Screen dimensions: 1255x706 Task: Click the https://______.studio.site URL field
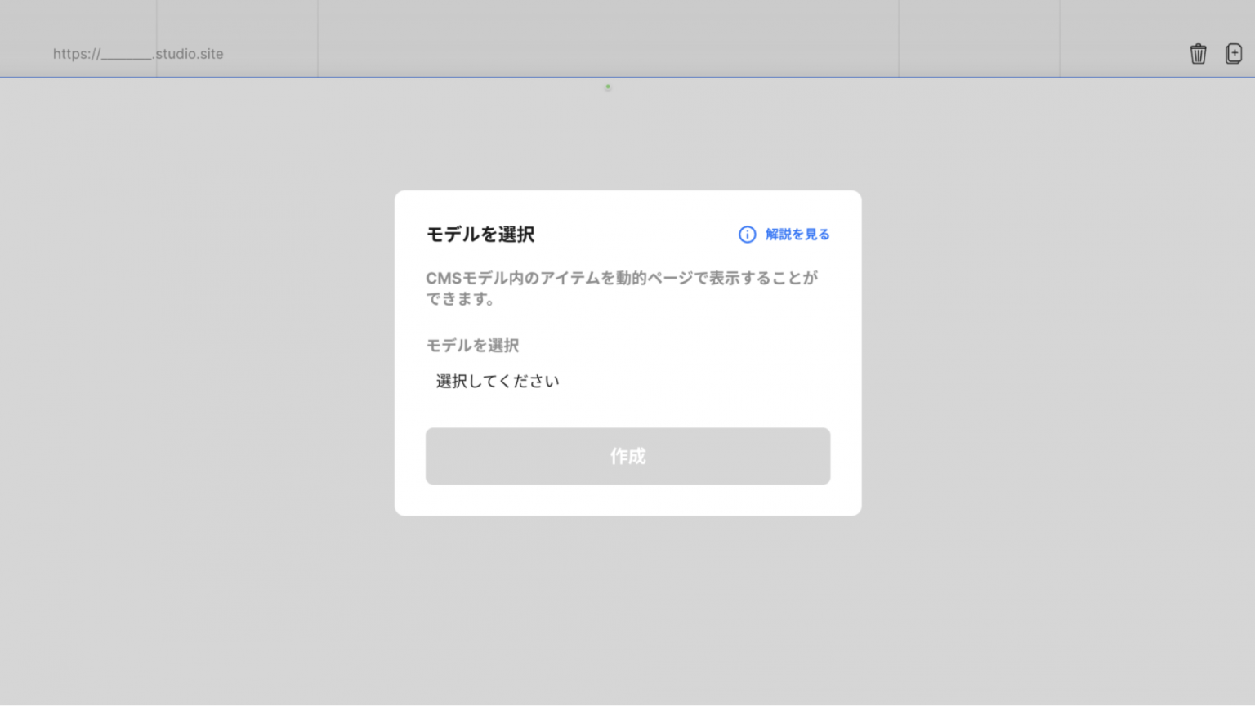[x=138, y=54]
